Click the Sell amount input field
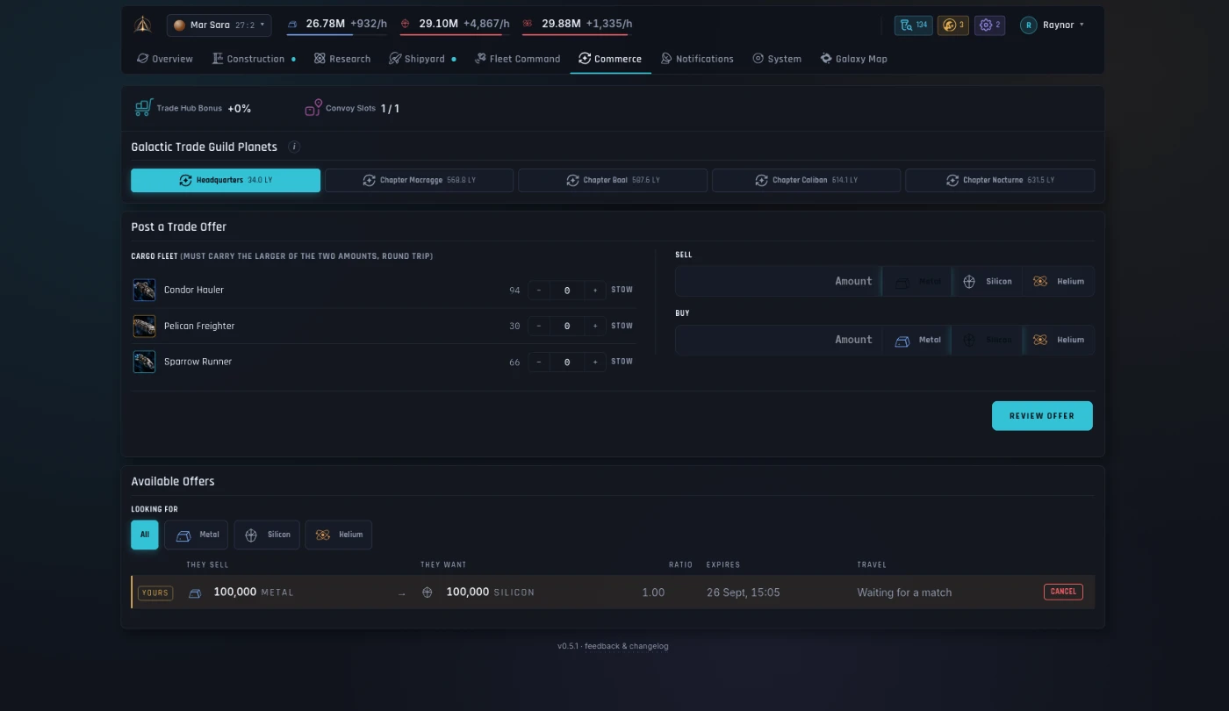This screenshot has height=711, width=1229. pos(778,281)
